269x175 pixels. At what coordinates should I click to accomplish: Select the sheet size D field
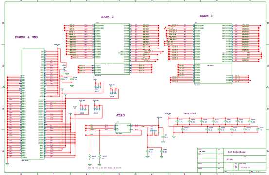[236, 167]
